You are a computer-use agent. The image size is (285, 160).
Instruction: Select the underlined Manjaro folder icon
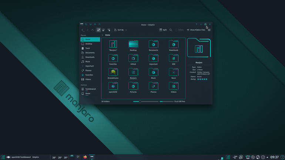tap(133, 72)
